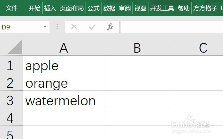
Task: Select column A header
Action: tap(64, 48)
